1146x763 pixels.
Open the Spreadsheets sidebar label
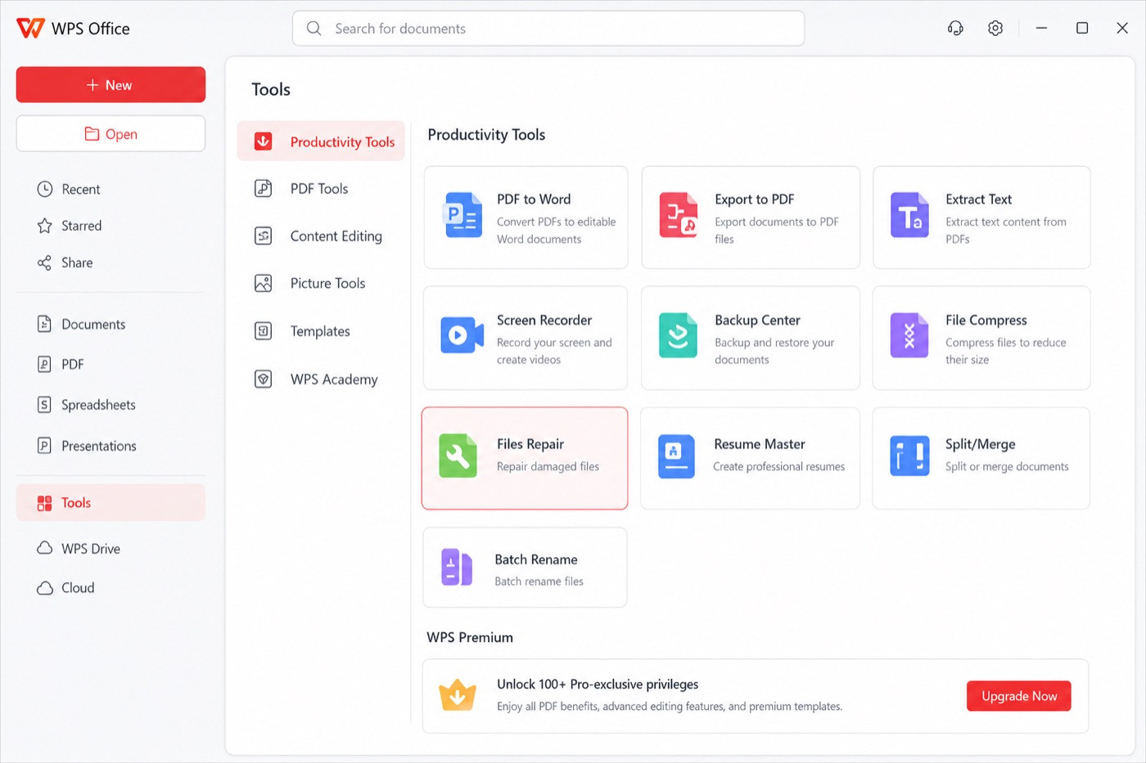[98, 405]
